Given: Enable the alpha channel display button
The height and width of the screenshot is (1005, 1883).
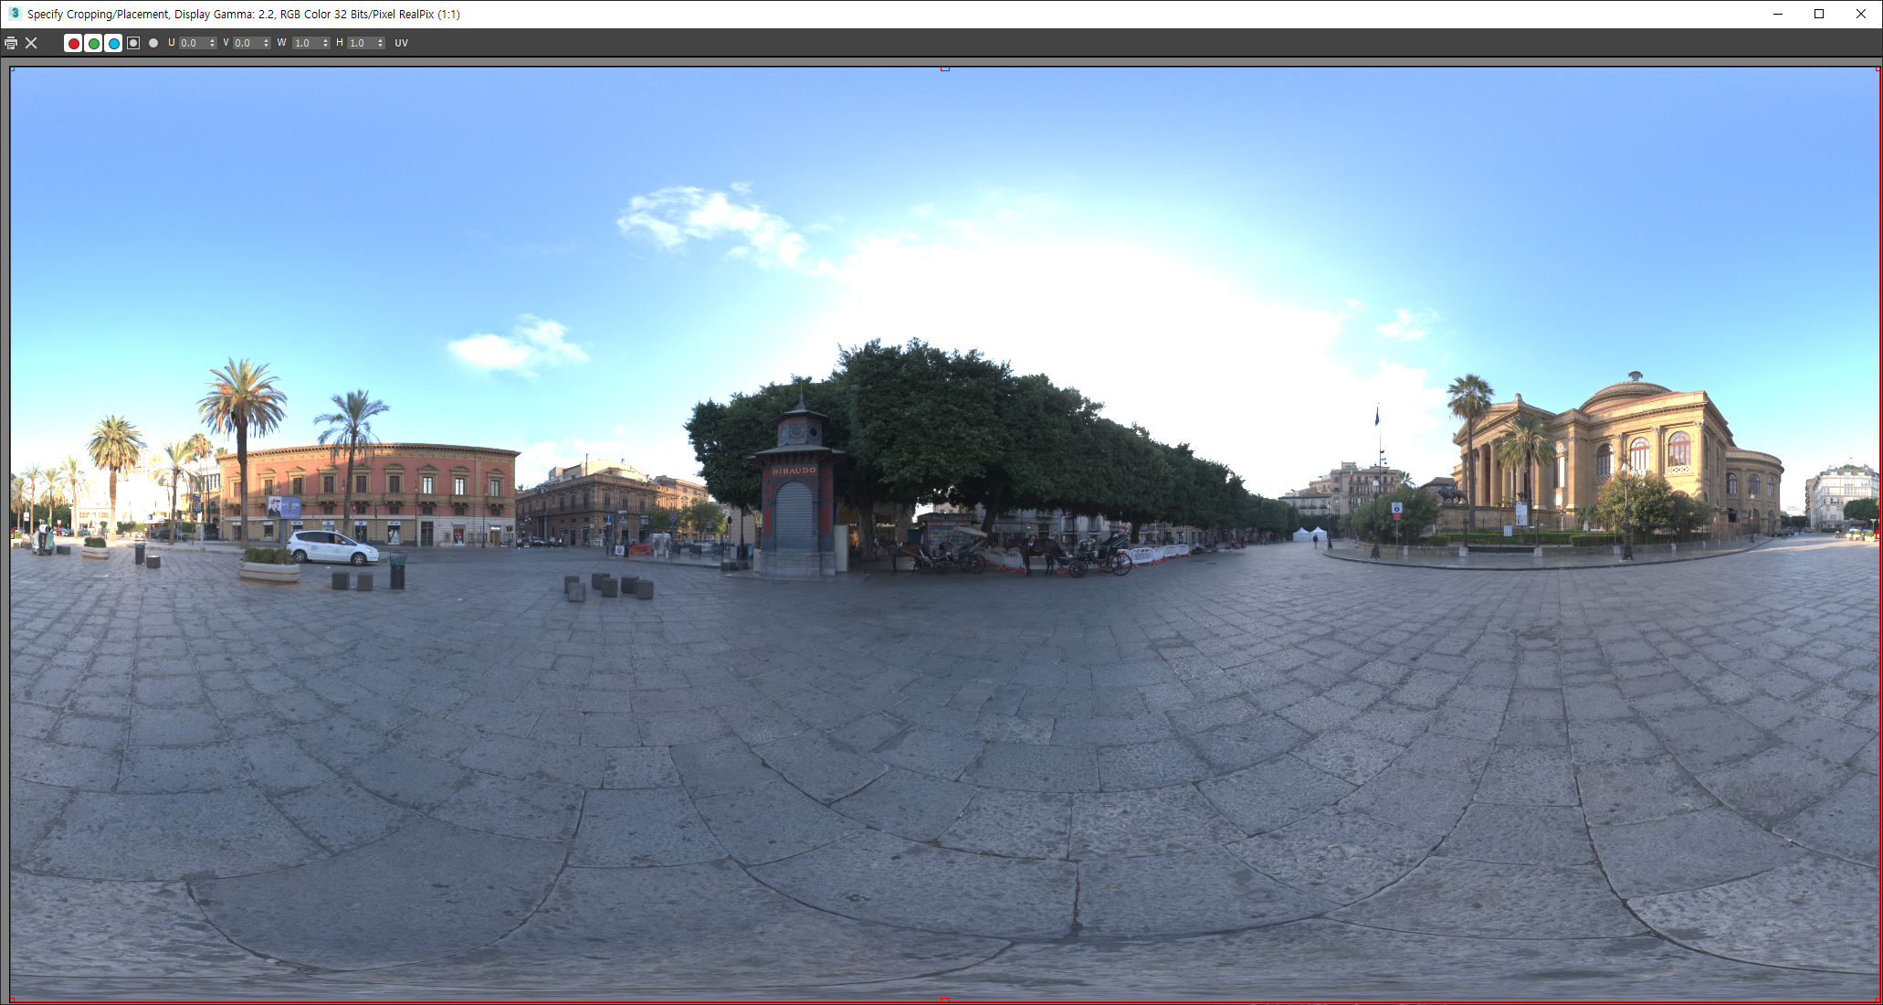Looking at the screenshot, I should point(133,43).
